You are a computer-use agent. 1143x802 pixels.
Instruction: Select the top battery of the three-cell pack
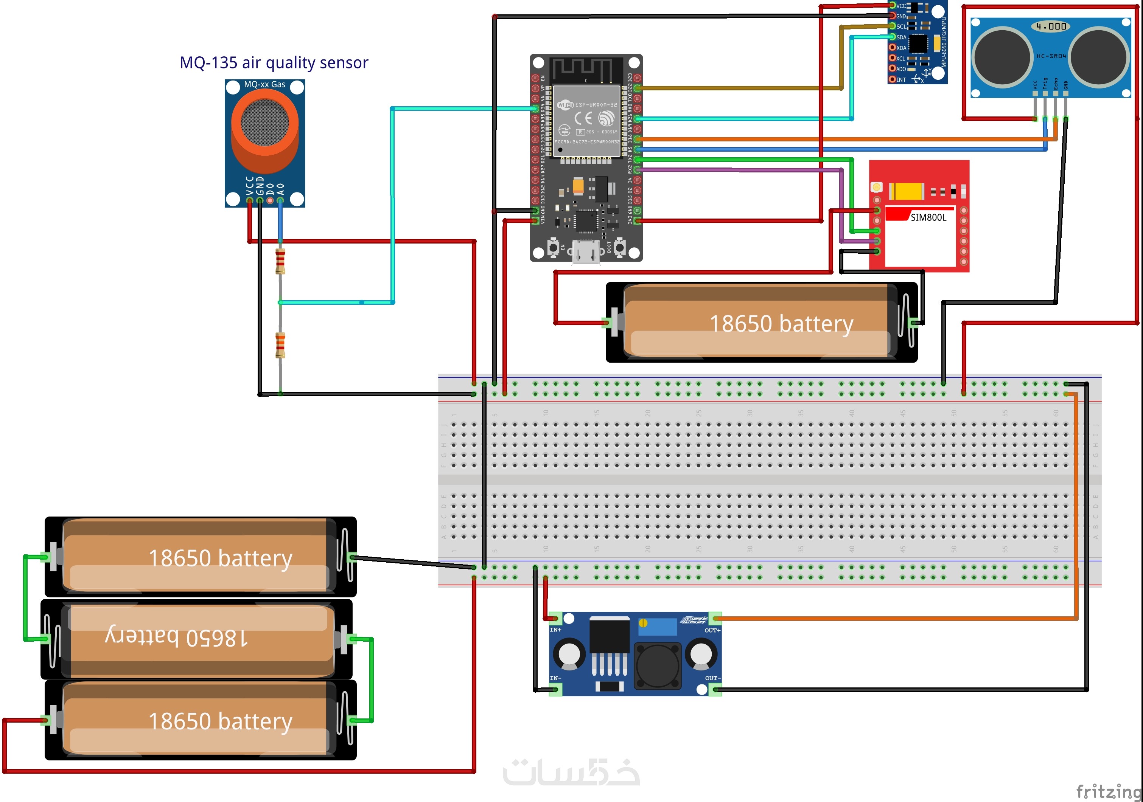201,557
